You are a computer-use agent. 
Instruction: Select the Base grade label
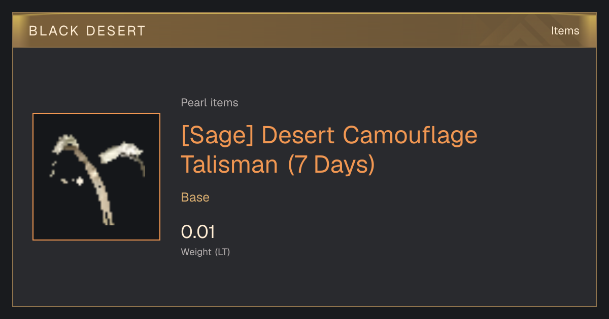[x=195, y=197]
